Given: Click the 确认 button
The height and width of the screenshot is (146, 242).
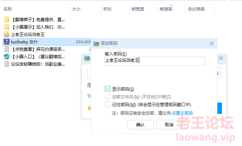Looking at the screenshot, I should pyautogui.click(x=140, y=125).
